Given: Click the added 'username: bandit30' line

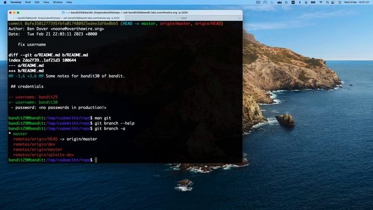Looking at the screenshot, I should (x=33, y=102).
